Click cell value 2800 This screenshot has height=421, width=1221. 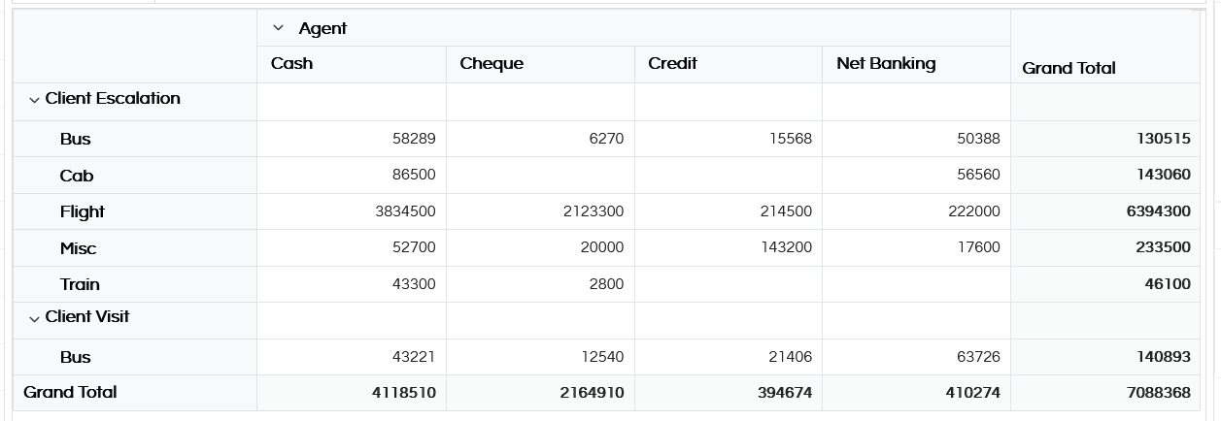[606, 284]
